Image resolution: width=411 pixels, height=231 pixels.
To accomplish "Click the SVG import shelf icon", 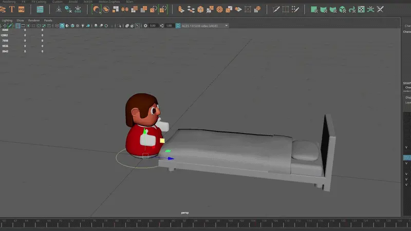I will 21,9.
